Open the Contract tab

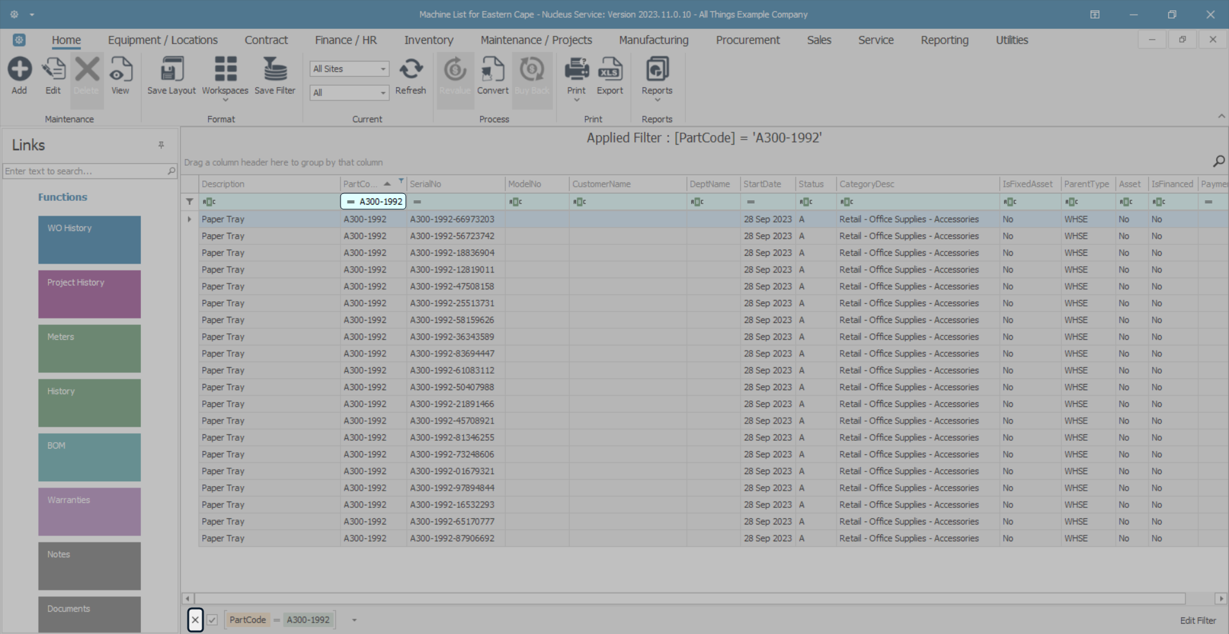coord(266,40)
